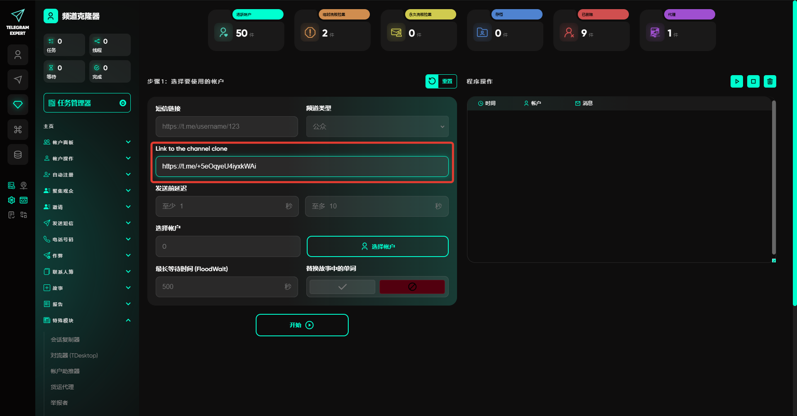797x416 pixels.
Task: Open 会话复制器 submenu item
Action: coord(65,340)
